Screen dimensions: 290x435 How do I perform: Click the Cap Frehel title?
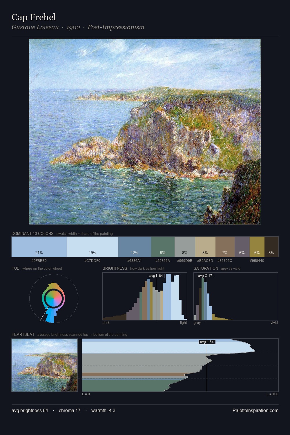[x=34, y=17]
